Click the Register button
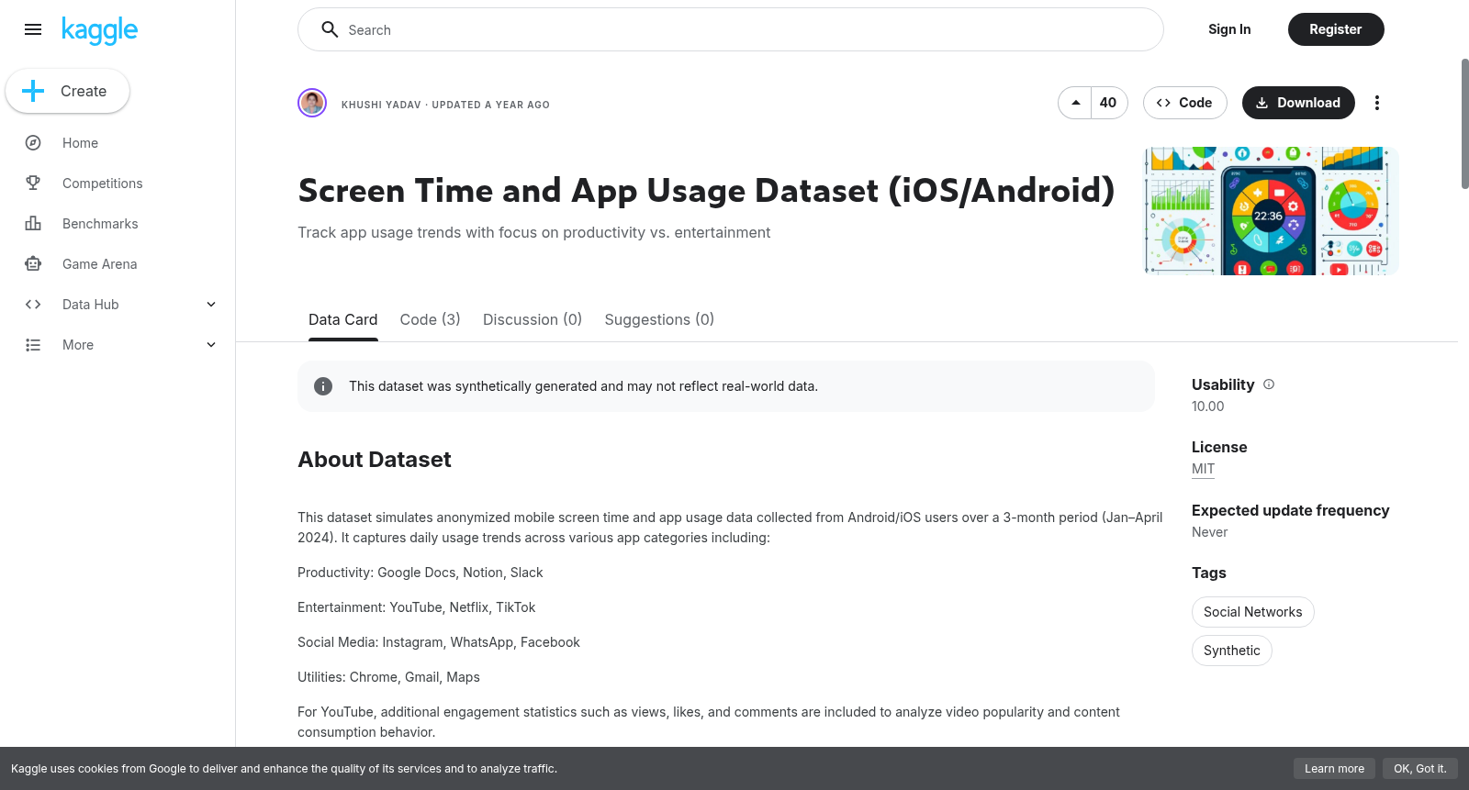 click(x=1335, y=29)
